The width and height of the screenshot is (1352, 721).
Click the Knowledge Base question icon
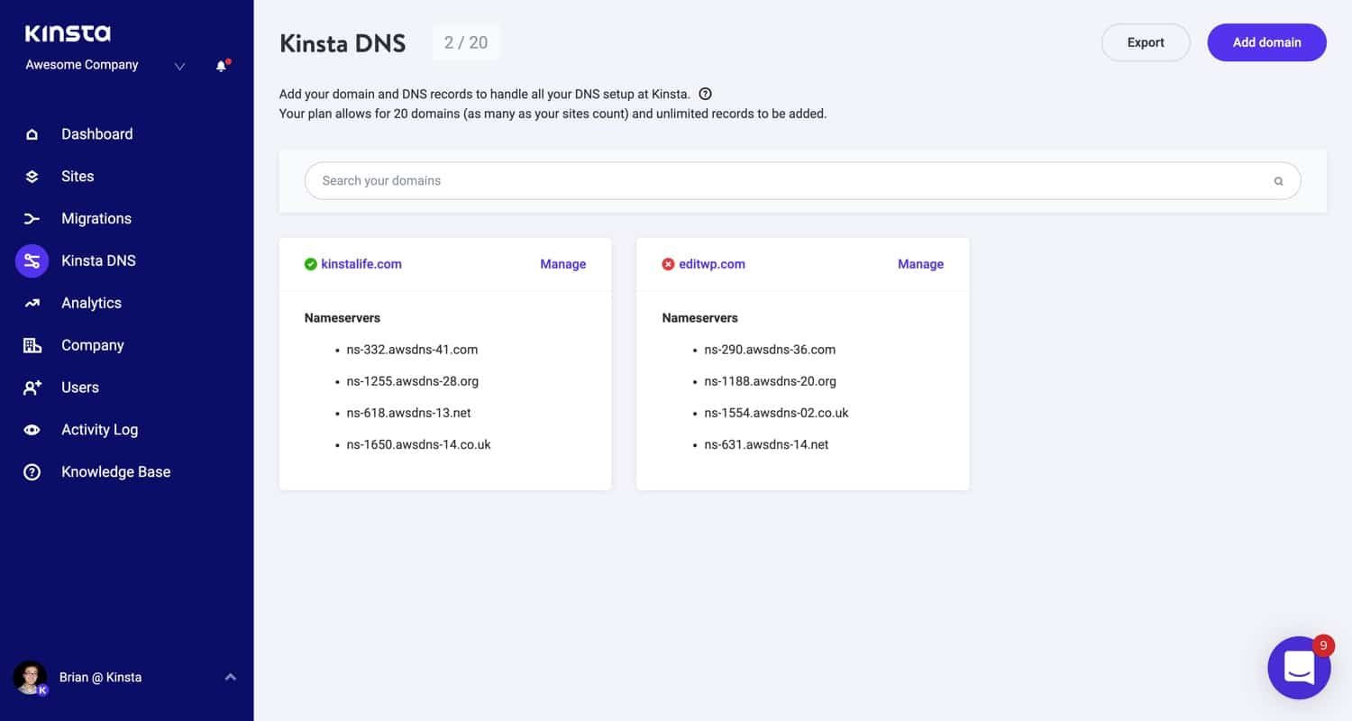pos(32,472)
